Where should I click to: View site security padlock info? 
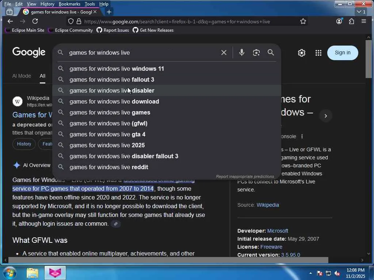click(79, 22)
